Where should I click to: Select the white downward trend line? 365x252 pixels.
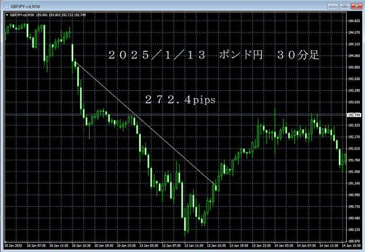(145, 123)
